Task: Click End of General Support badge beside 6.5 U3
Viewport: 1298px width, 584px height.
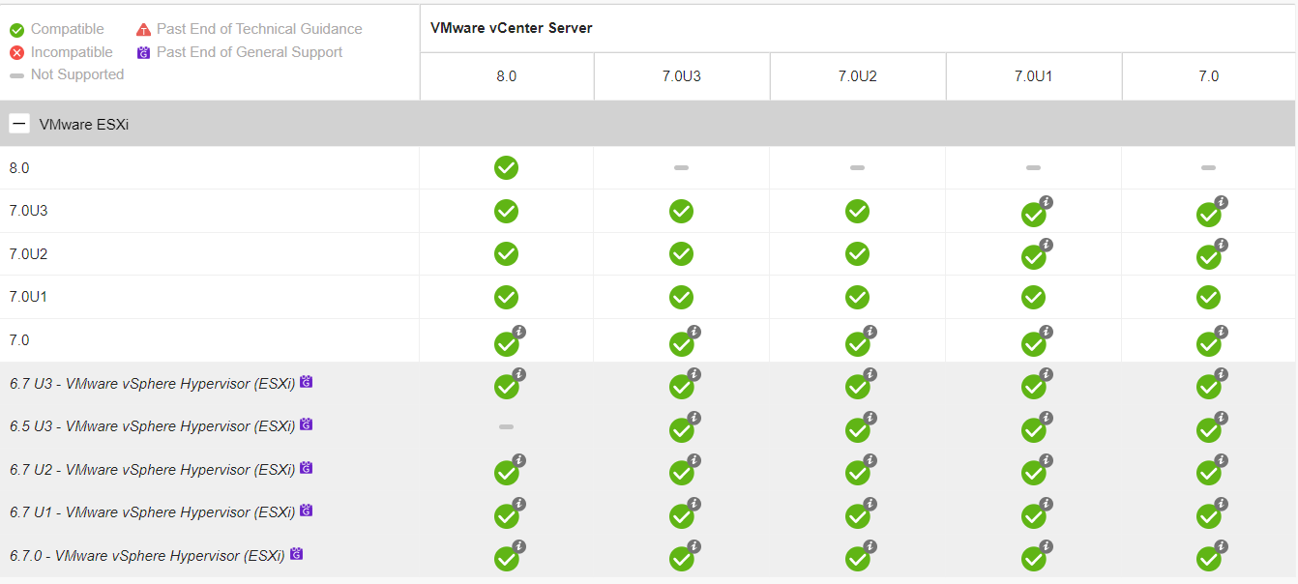Action: coord(307,424)
